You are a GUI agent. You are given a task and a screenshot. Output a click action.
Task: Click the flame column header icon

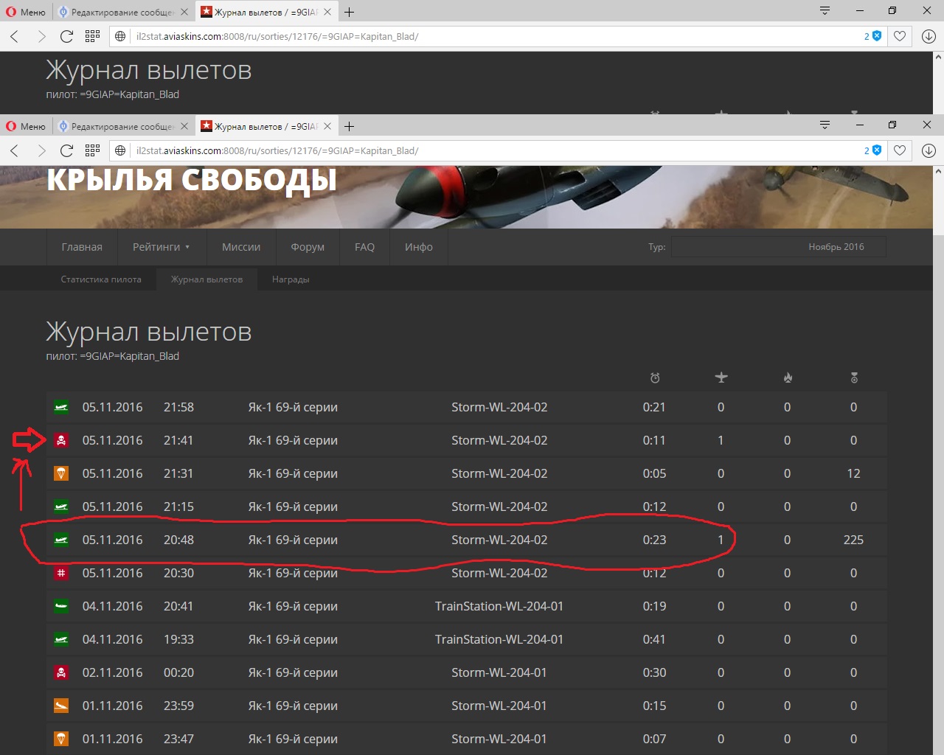pyautogui.click(x=788, y=378)
